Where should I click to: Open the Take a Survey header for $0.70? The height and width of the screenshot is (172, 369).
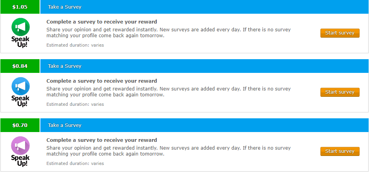(x=204, y=125)
